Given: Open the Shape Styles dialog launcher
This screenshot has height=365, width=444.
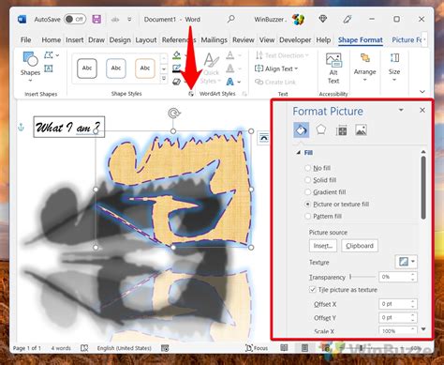Looking at the screenshot, I should pos(191,94).
